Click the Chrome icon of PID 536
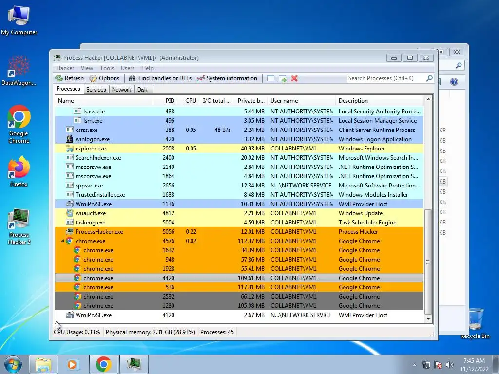 tap(77, 287)
